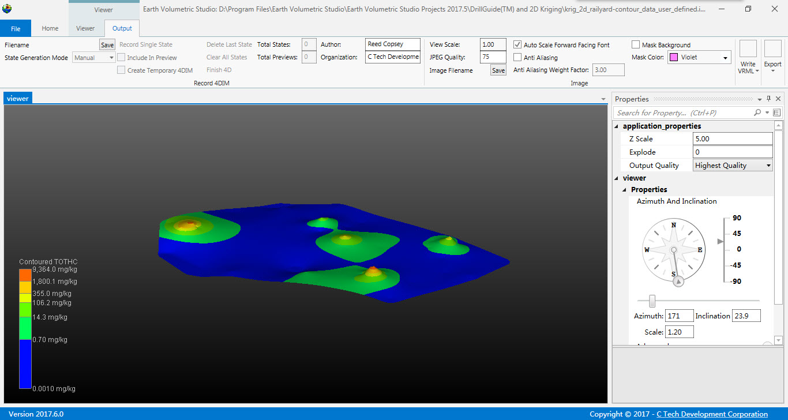Collapse viewer section in Properties
Viewport: 788px width, 420px height.
pos(617,178)
